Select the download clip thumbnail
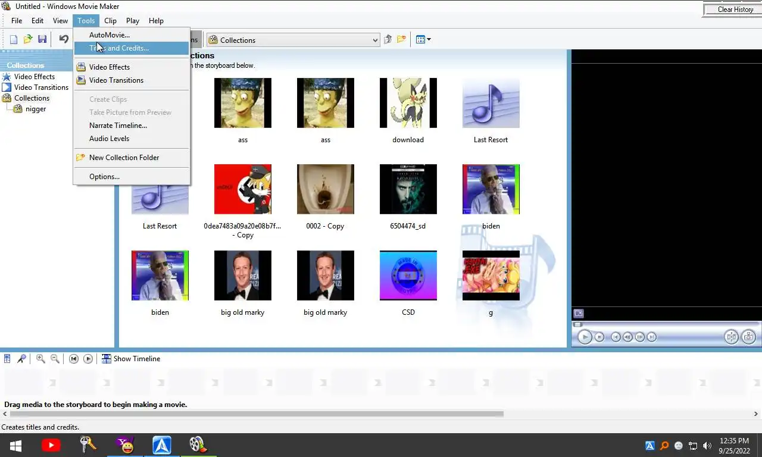 pos(408,103)
